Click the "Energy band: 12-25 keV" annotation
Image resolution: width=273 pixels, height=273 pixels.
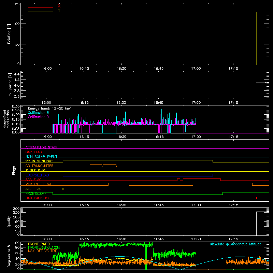click(x=49, y=109)
